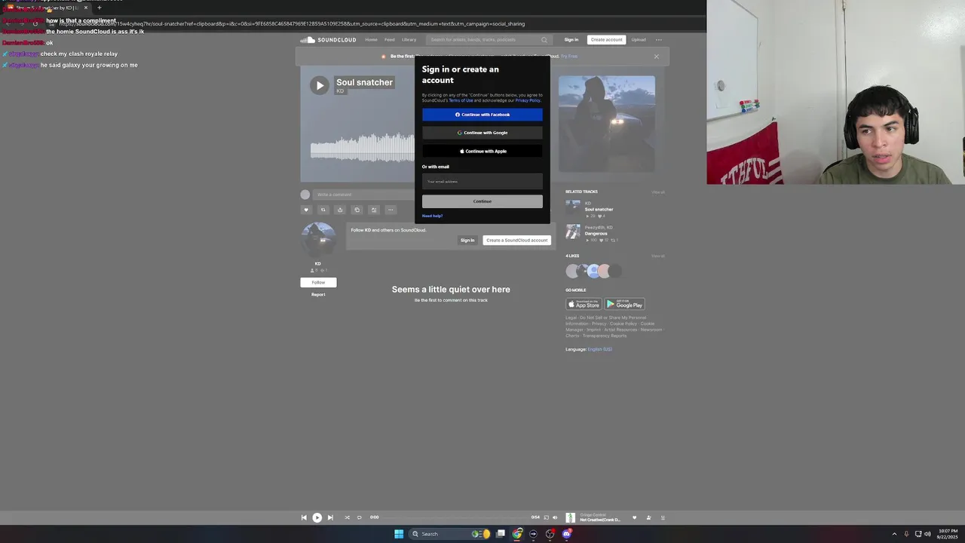The width and height of the screenshot is (965, 543).
Task: Click the Create account header button
Action: pos(606,40)
